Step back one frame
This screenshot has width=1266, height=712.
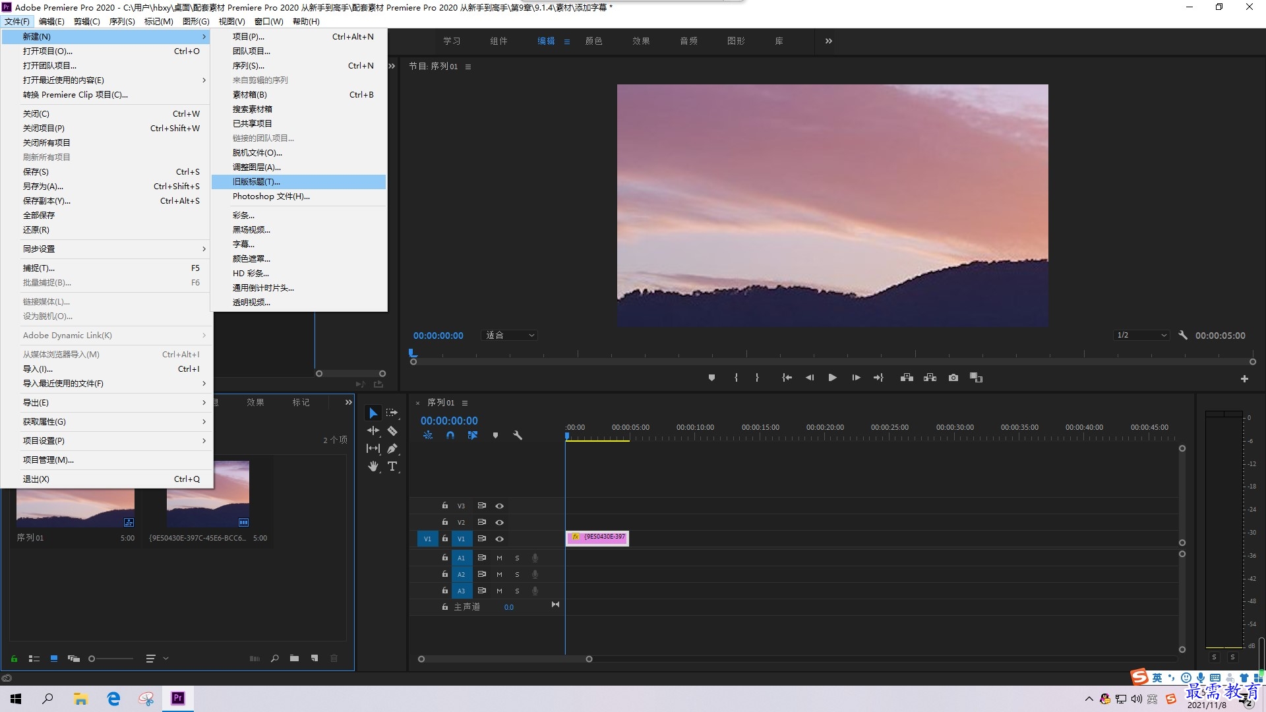tap(810, 378)
